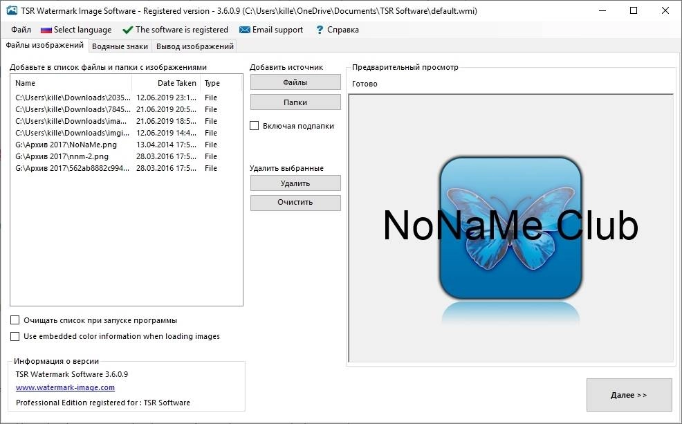The height and width of the screenshot is (424, 682).
Task: Close the TSR Watermark window
Action: click(x=665, y=10)
